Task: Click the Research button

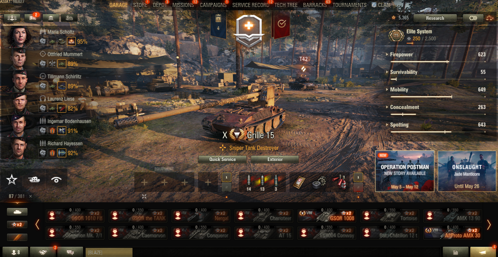Action: [x=435, y=18]
